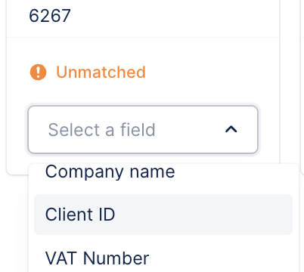Select the topmost option, Company name
The image size is (304, 272).
pos(163,172)
